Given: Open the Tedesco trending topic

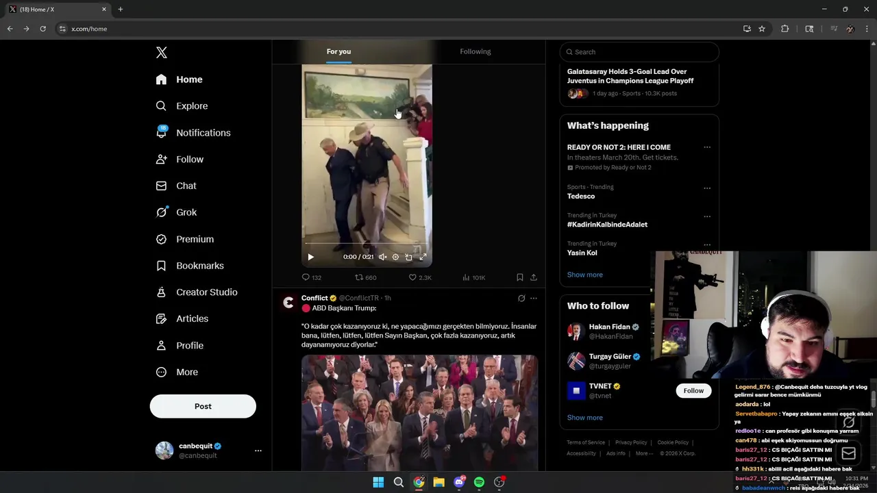Looking at the screenshot, I should (581, 197).
